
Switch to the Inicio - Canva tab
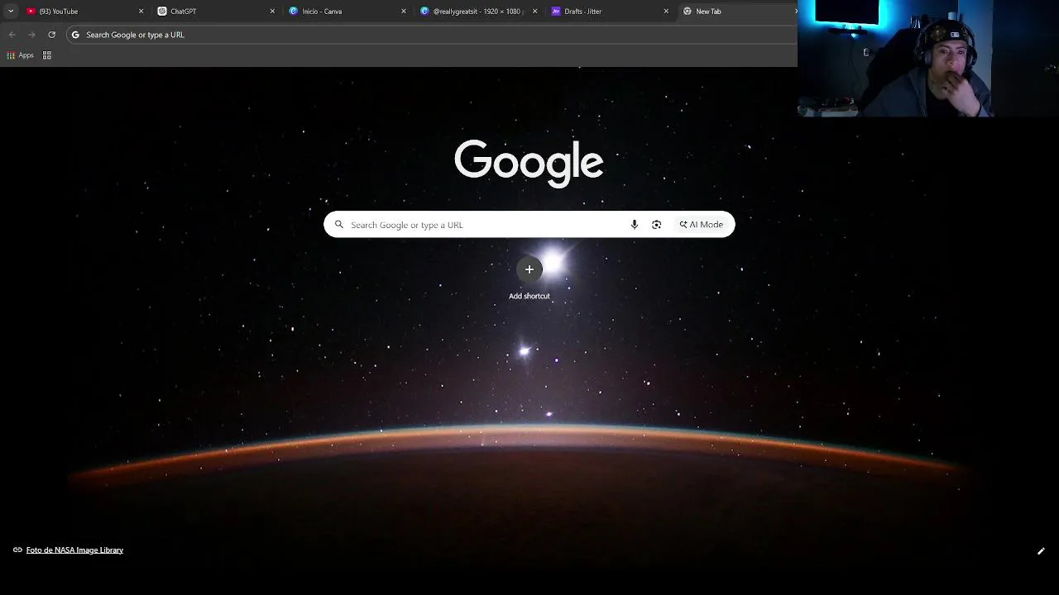pyautogui.click(x=347, y=12)
